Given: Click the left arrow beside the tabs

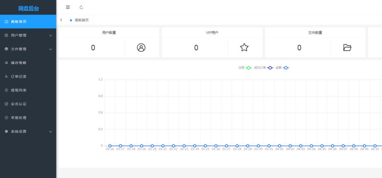Looking at the screenshot, I should click(x=61, y=20).
